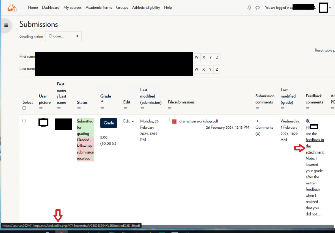Image resolution: width=335 pixels, height=233 pixels.
Task: Click Graded - follow-up submission received status
Action: (x=85, y=149)
